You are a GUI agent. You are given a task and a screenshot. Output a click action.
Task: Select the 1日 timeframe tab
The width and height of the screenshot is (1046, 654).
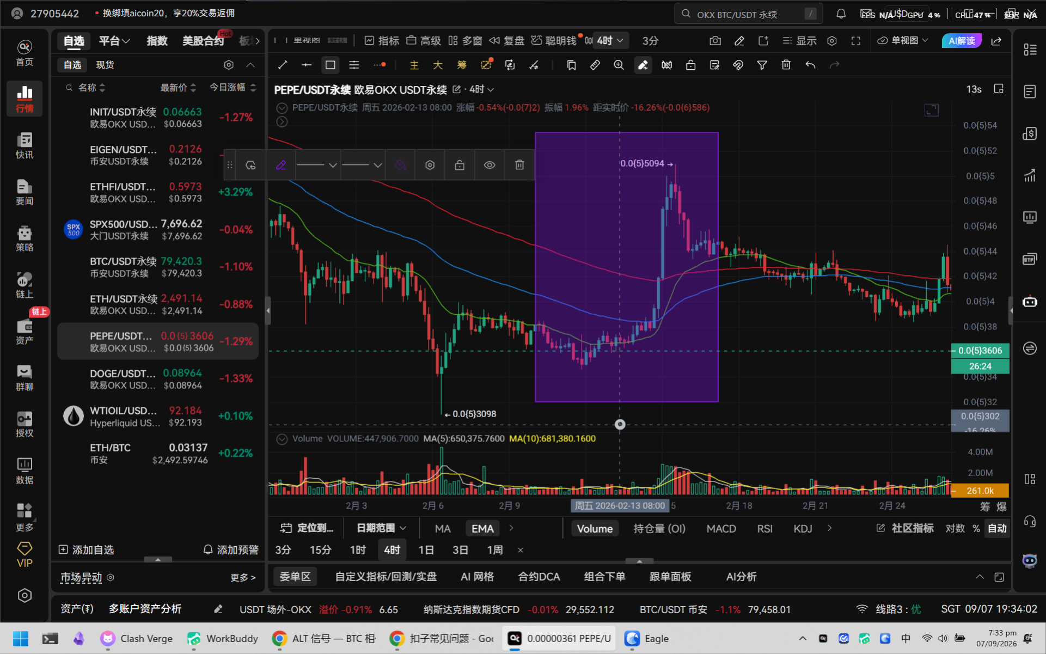426,550
